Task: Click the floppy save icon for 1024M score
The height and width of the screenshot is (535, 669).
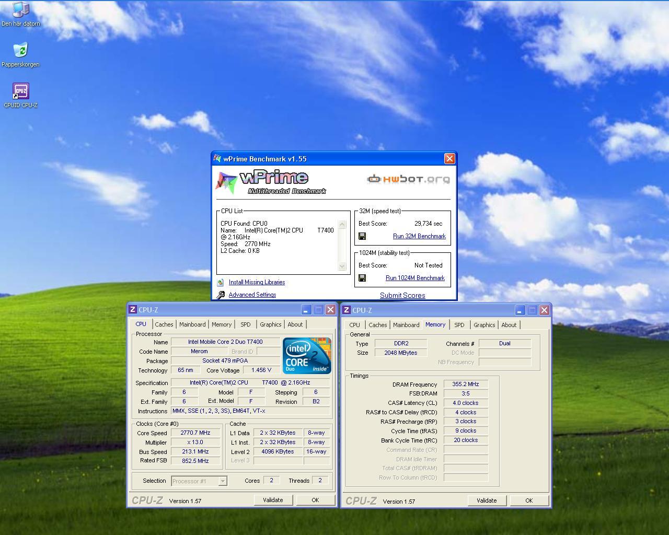Action: pyautogui.click(x=362, y=278)
